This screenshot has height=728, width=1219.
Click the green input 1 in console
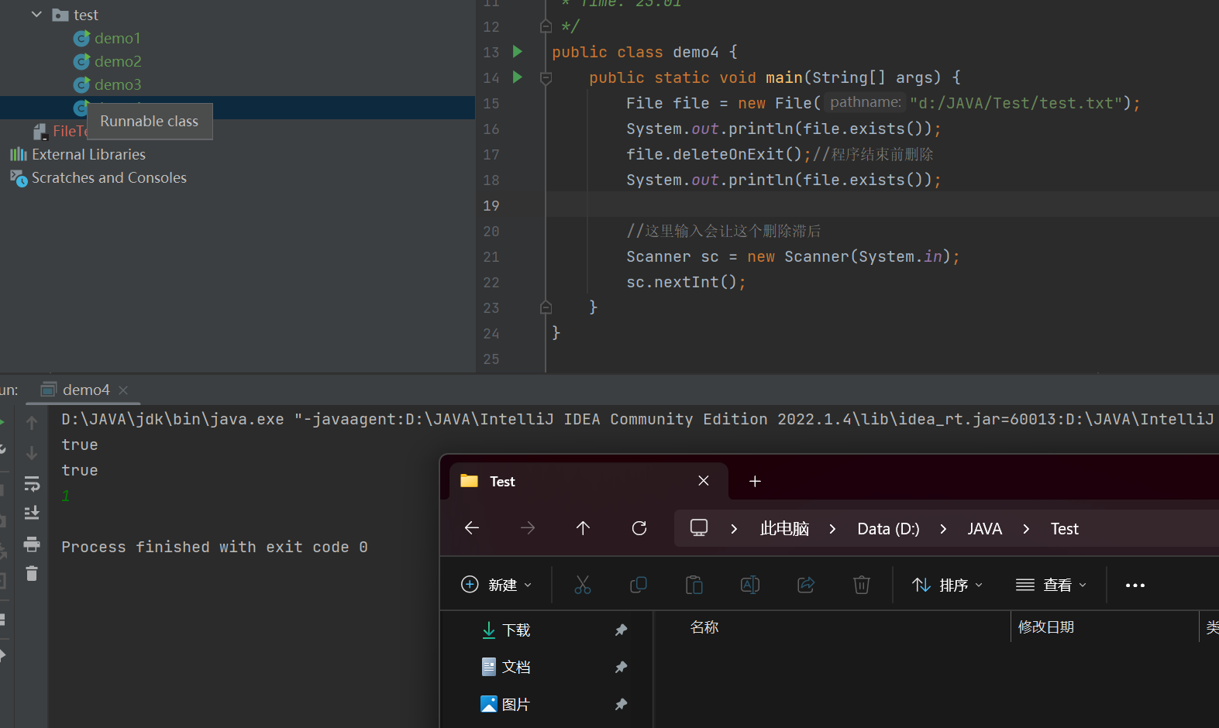coord(66,496)
